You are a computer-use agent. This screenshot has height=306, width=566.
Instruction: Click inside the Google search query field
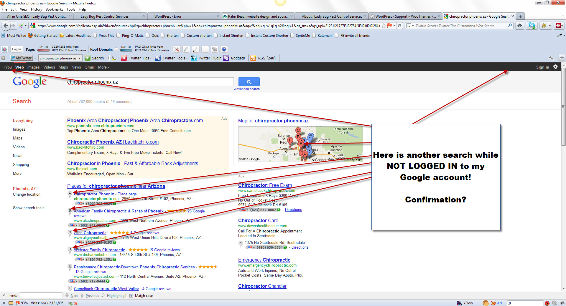tap(149, 82)
